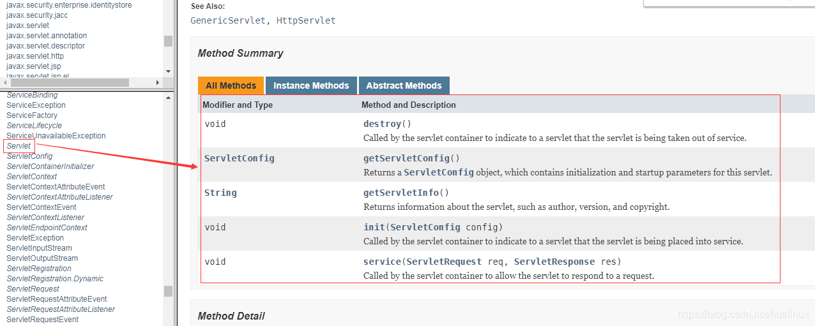This screenshot has height=326, width=815.
Task: Click ServletConfig return type link
Action: (x=240, y=158)
